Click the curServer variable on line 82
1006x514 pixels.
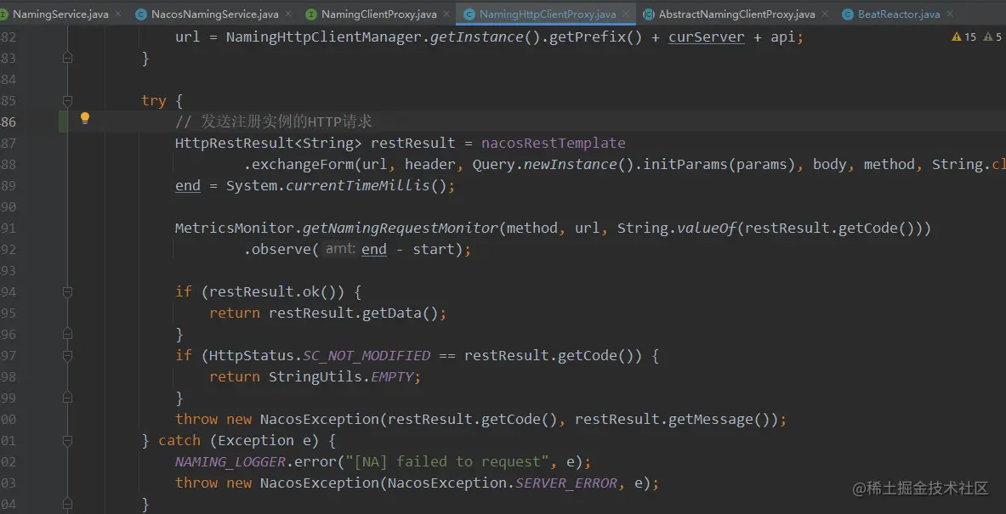[x=707, y=37]
